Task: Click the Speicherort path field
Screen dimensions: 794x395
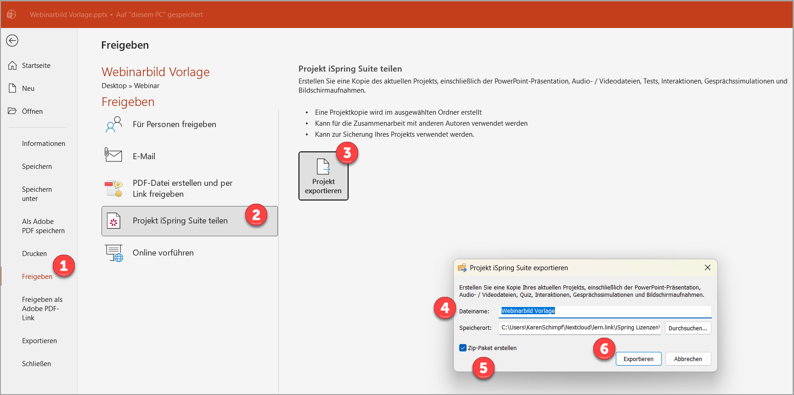Action: (580, 328)
